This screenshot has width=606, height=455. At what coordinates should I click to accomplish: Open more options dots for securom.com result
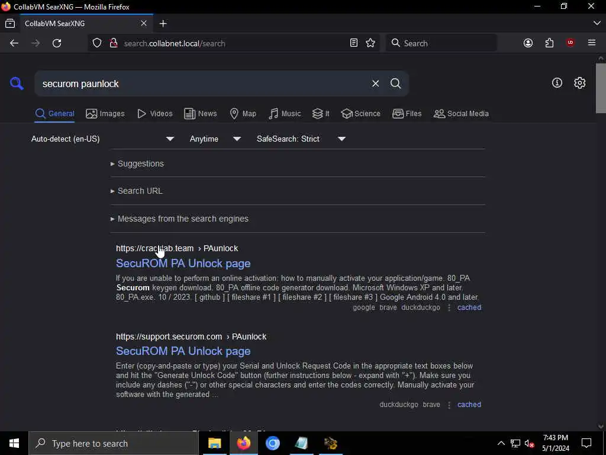[449, 405]
